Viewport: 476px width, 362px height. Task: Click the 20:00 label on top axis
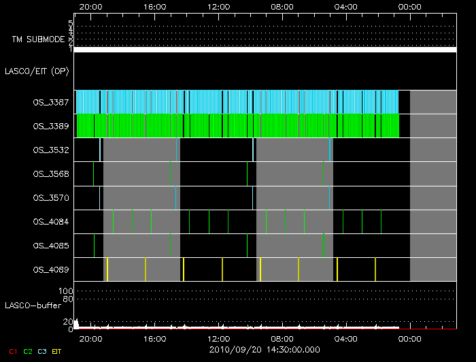click(91, 6)
